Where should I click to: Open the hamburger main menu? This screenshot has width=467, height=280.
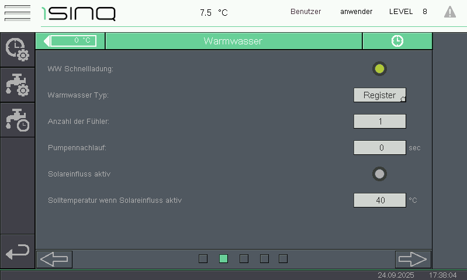[x=17, y=12]
